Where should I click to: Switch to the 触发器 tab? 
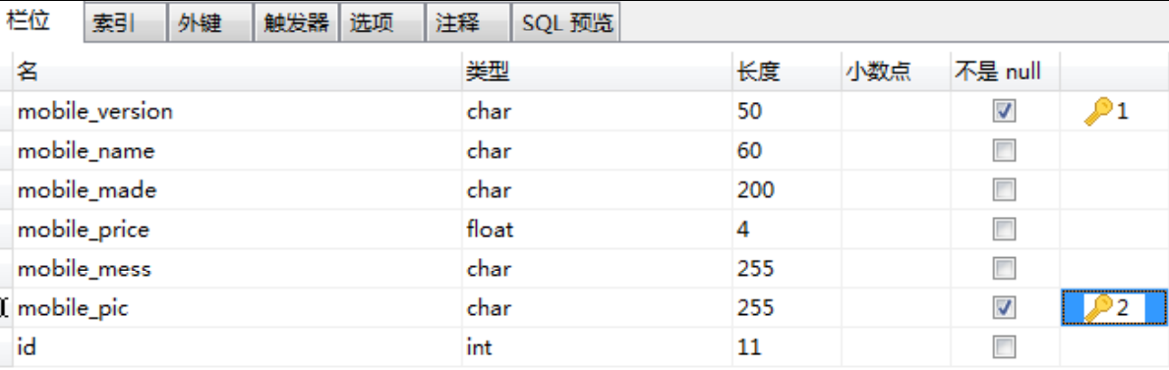click(x=296, y=24)
